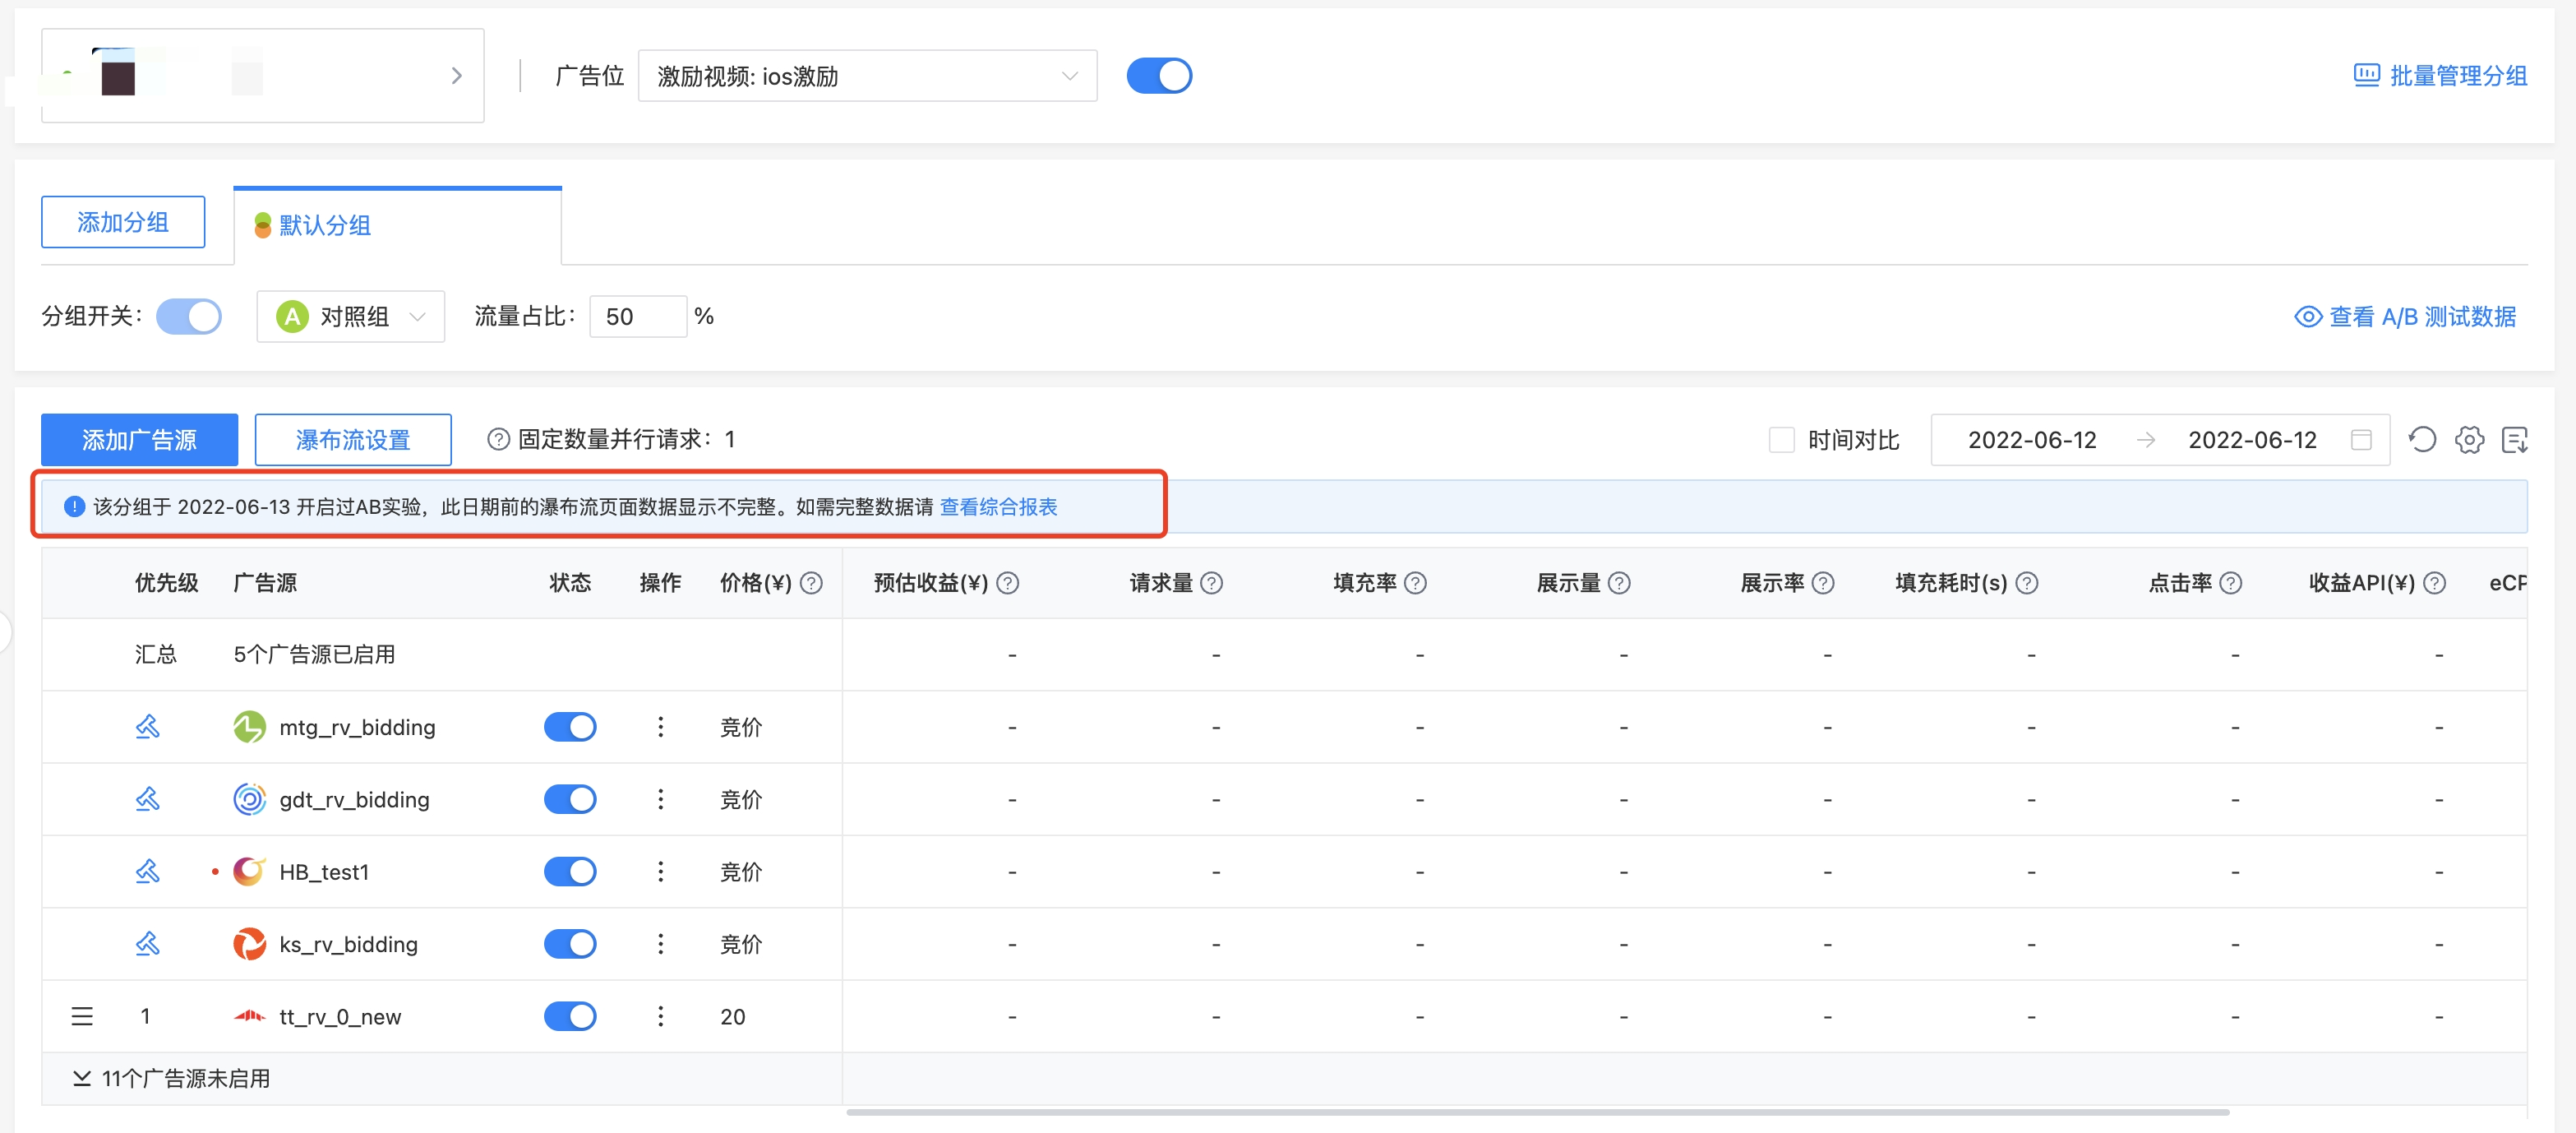
Task: Open the three-dot operations menu for HB_test1
Action: point(660,871)
